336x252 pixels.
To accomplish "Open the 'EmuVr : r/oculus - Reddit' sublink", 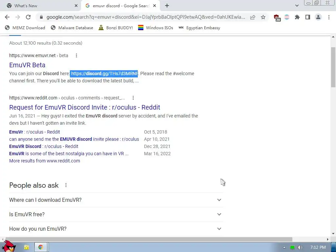I will (x=34, y=132).
